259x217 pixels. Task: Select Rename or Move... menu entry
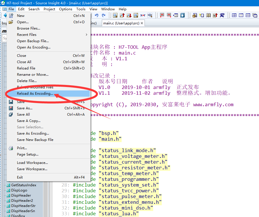pos(49,75)
